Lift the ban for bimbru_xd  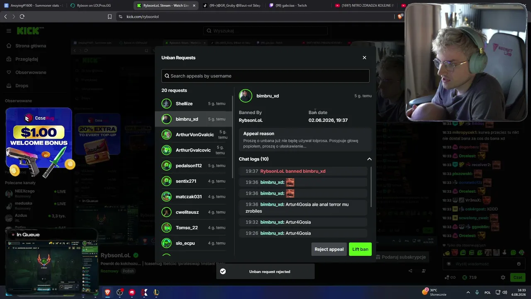coord(360,249)
